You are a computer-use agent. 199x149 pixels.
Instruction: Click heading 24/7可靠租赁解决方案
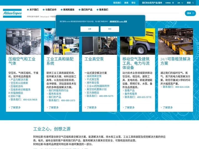(x=176, y=61)
